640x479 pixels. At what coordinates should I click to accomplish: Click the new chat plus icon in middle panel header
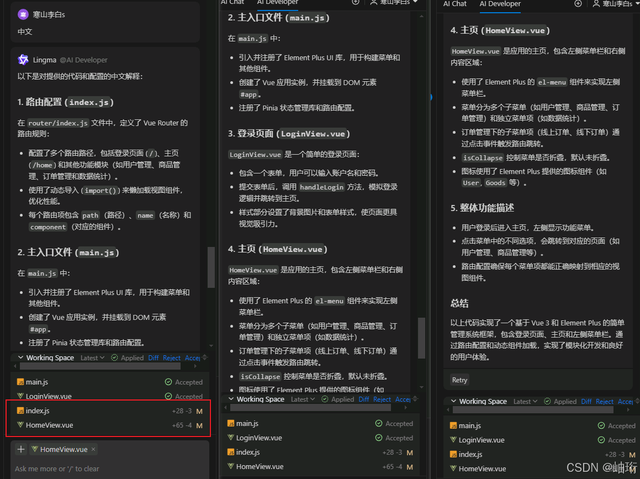(x=356, y=2)
